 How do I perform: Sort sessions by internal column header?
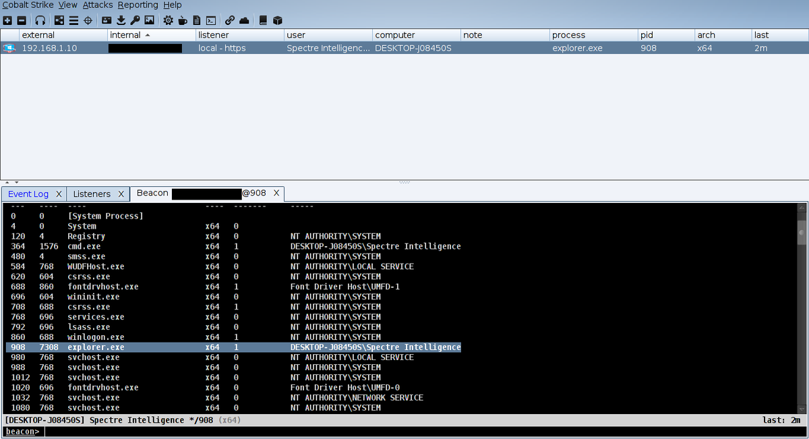tap(151, 34)
